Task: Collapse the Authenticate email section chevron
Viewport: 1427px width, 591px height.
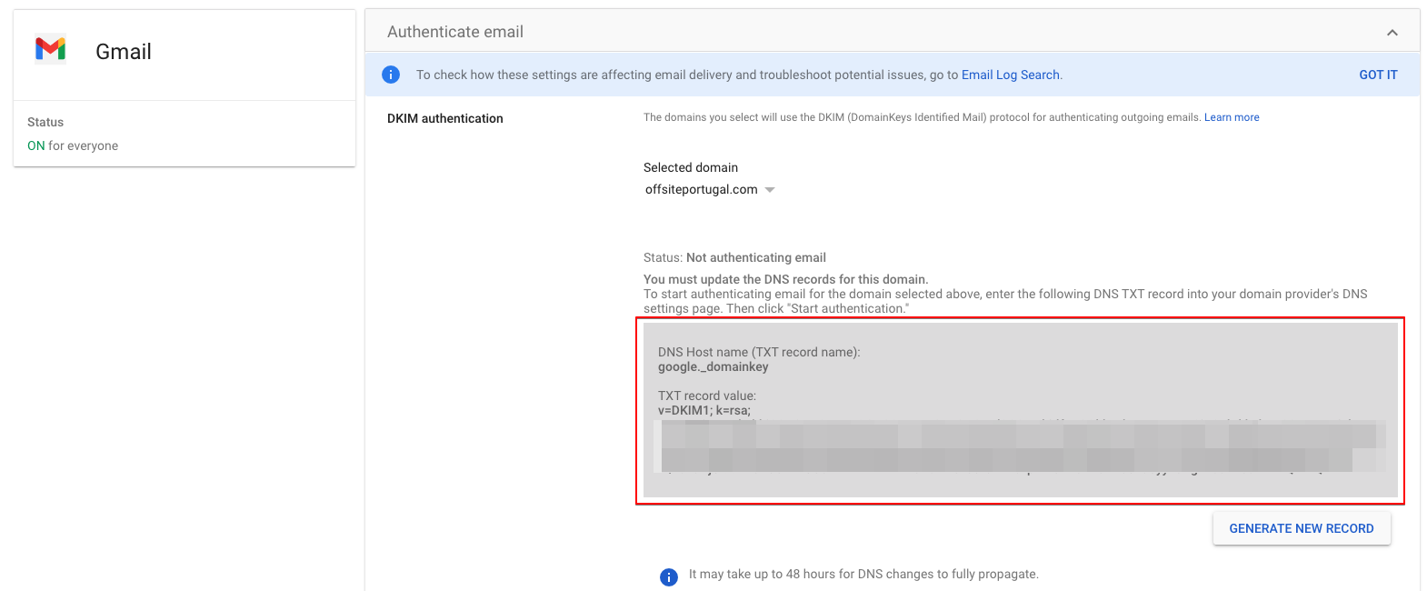Action: [x=1392, y=33]
